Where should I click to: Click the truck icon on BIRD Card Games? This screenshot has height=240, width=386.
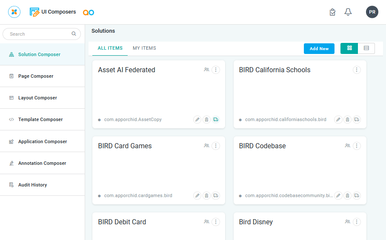(x=216, y=196)
